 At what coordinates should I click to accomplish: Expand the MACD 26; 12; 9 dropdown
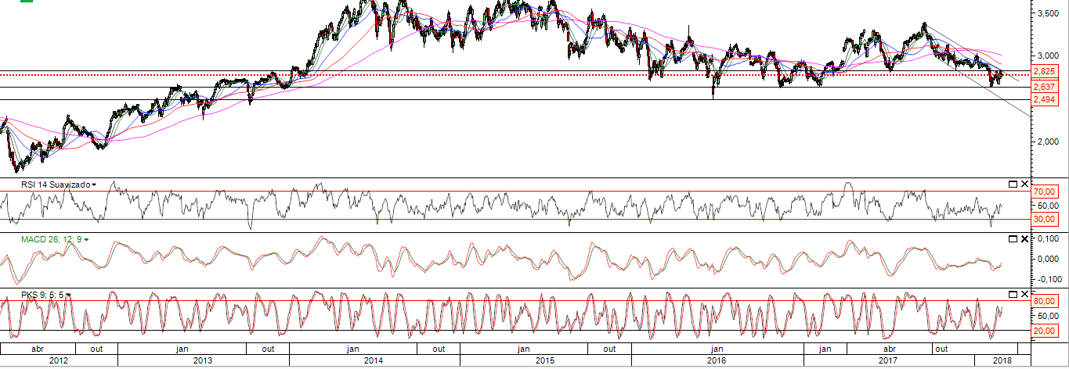click(87, 239)
